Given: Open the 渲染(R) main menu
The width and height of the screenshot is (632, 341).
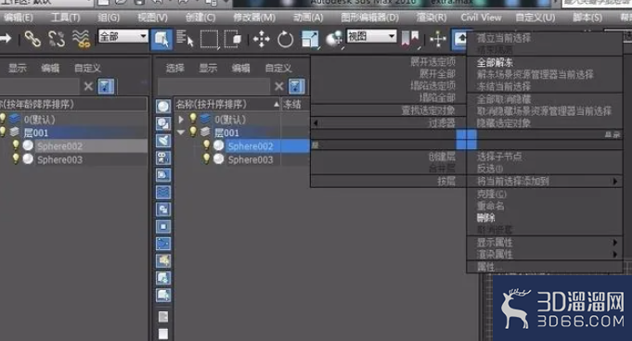Looking at the screenshot, I should tap(432, 18).
